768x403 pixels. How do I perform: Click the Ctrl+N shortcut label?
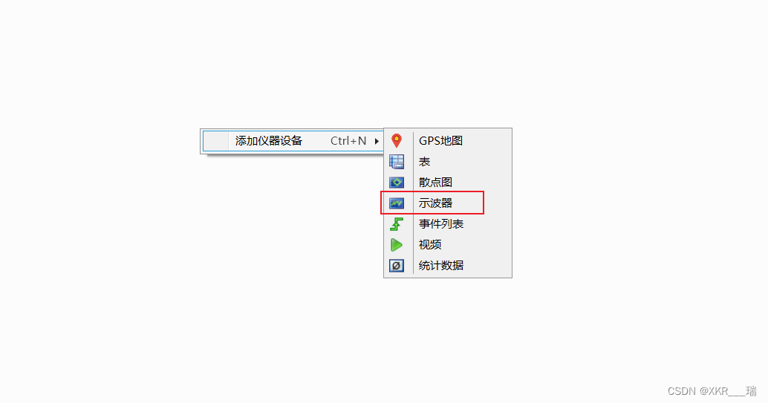348,141
